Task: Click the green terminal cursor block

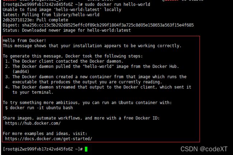Action: [86, 149]
